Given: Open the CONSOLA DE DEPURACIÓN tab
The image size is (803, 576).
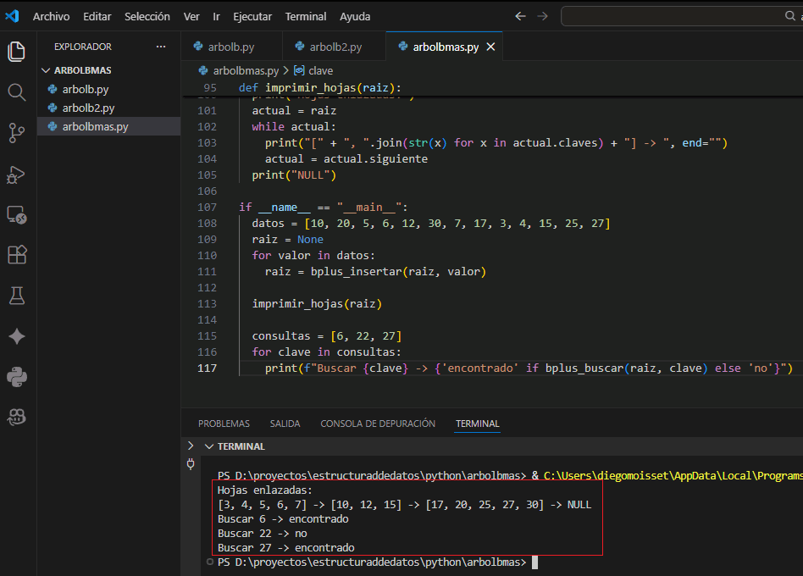Looking at the screenshot, I should coord(377,424).
